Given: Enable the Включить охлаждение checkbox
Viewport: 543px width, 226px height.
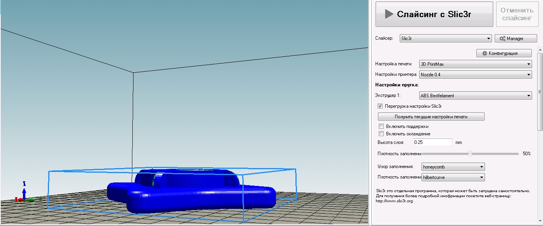Looking at the screenshot, I should click(x=381, y=134).
